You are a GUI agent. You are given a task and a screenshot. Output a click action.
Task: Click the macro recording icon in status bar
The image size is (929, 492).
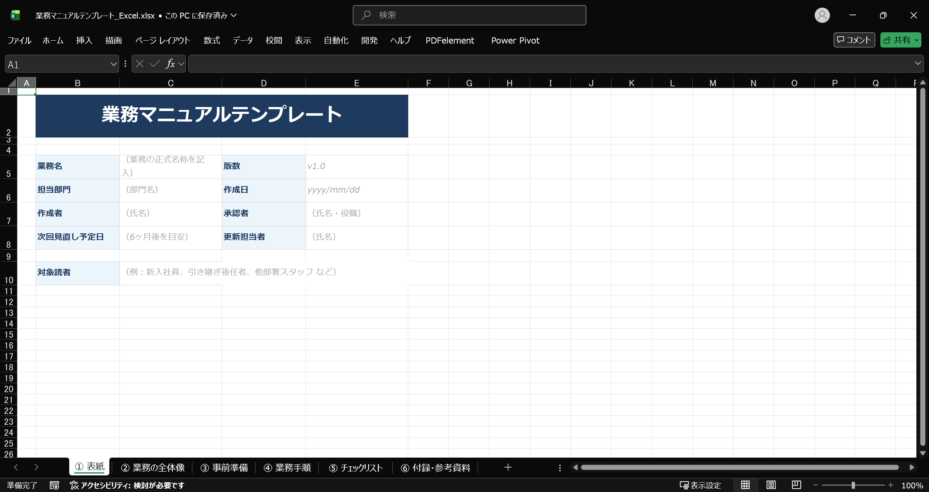point(54,485)
